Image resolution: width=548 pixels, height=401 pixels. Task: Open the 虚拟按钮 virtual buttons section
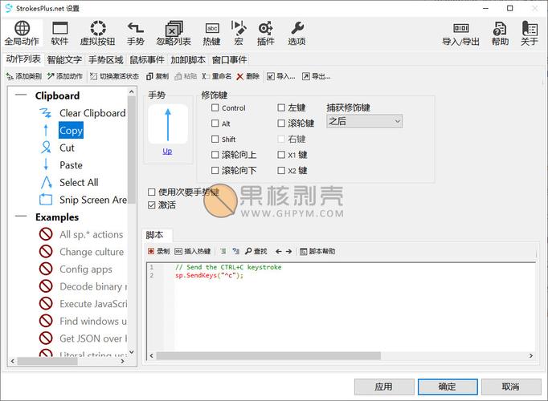97,34
